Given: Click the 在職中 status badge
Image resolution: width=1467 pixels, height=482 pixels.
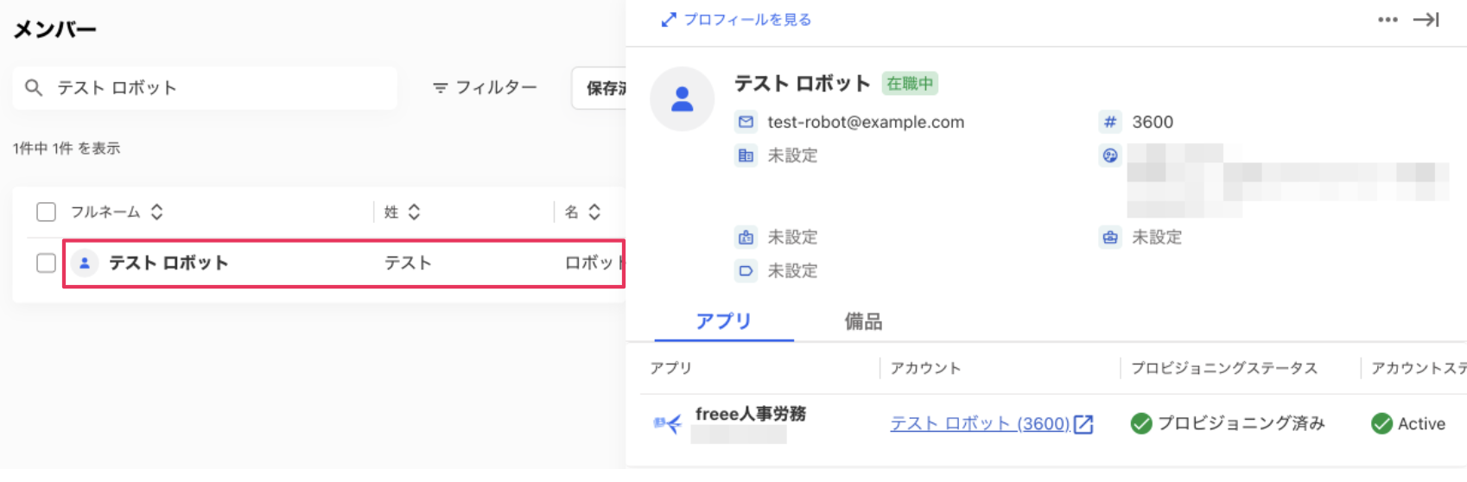Looking at the screenshot, I should [910, 84].
